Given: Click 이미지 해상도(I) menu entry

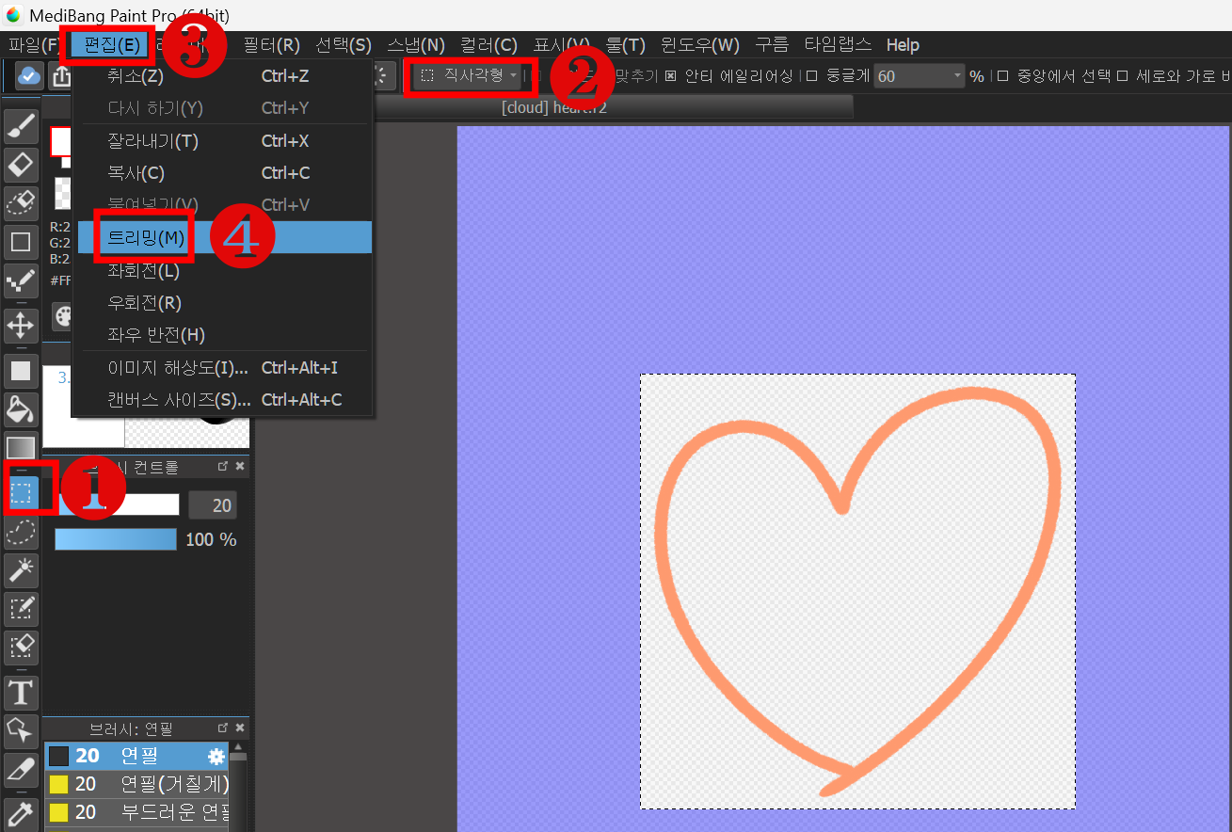Looking at the screenshot, I should (x=224, y=368).
